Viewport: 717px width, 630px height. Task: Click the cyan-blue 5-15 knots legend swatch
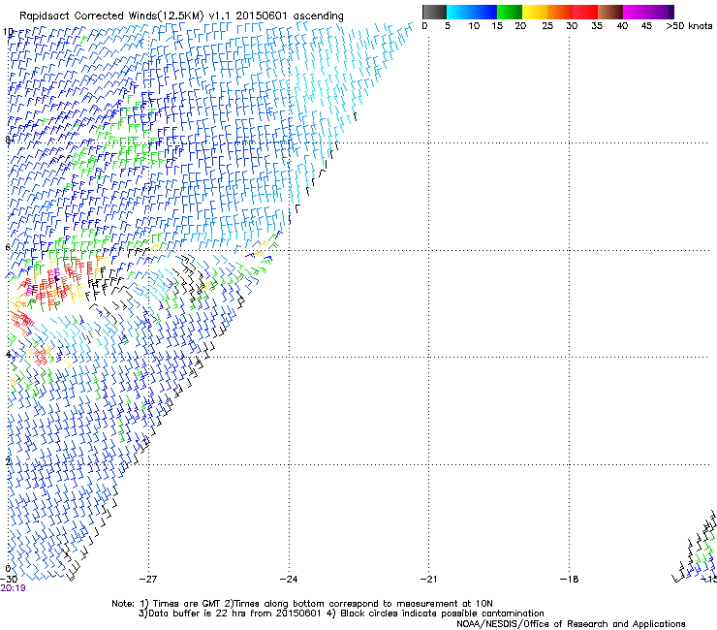(472, 12)
